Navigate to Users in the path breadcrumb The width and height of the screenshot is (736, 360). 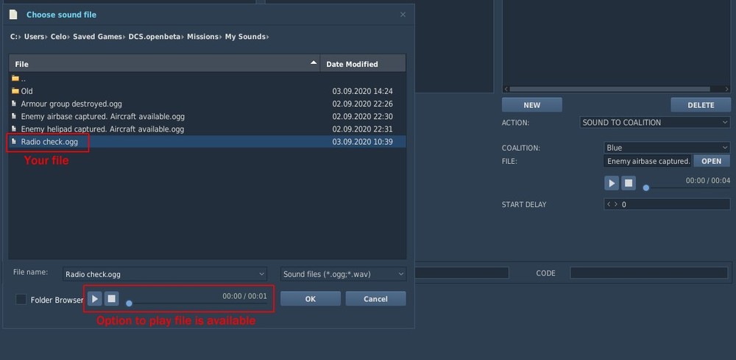click(x=34, y=37)
